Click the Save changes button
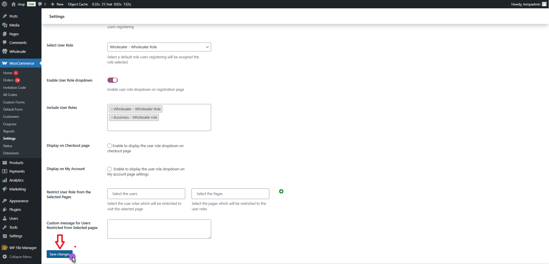549x264 pixels. point(59,254)
